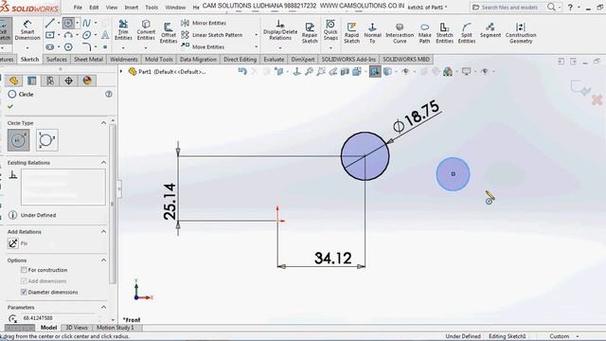This screenshot has width=606, height=341.
Task: Choose the Corner Rectangle tool
Action: pos(50,35)
